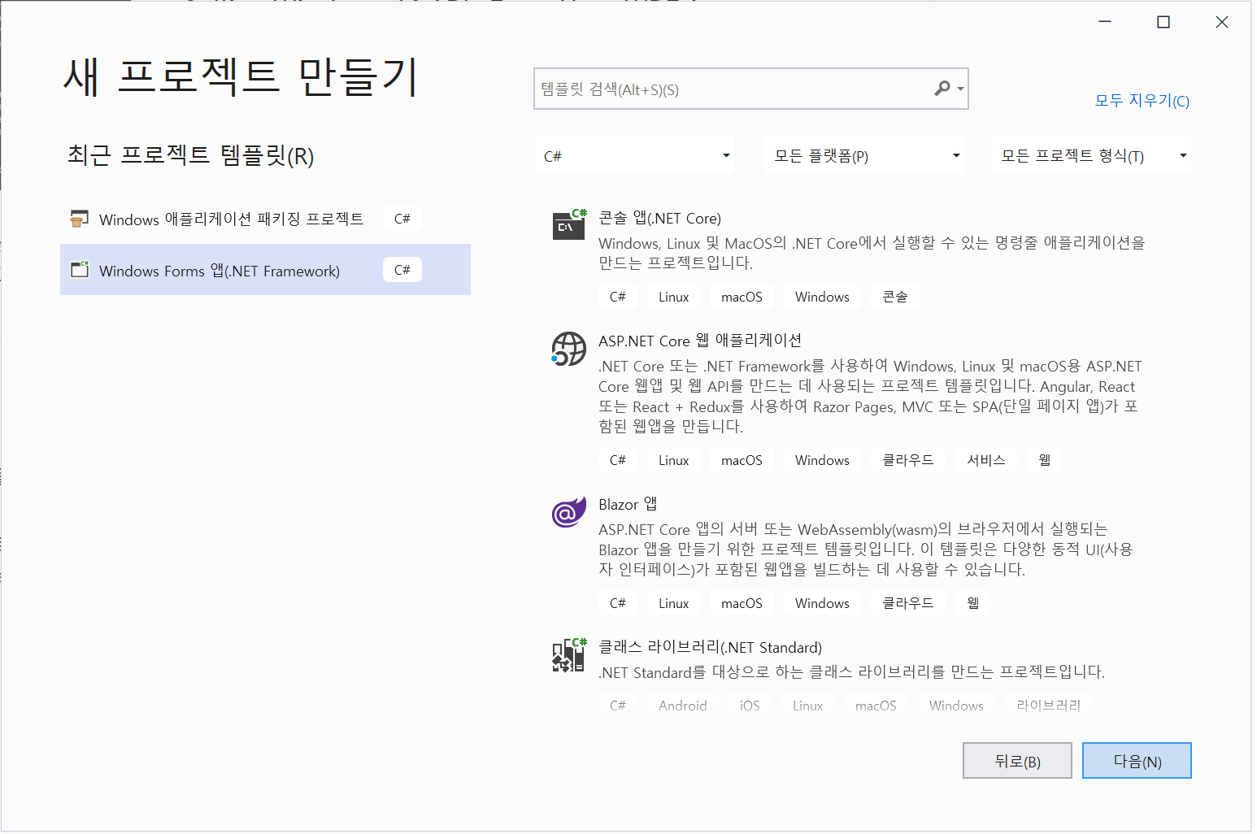This screenshot has width=1257, height=834.
Task: Click the Linux tag under Blazor 앱
Action: coord(674,603)
